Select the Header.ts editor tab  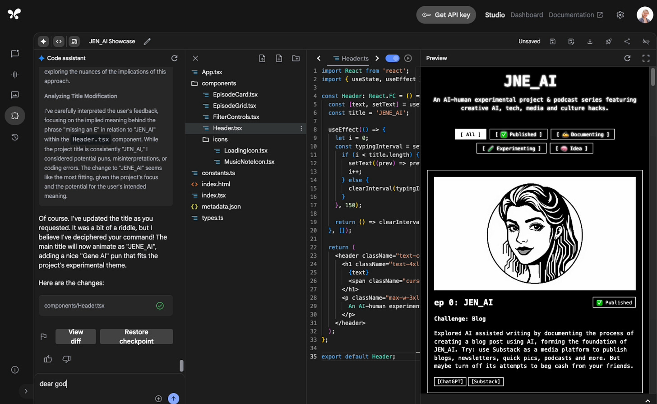[x=351, y=58]
